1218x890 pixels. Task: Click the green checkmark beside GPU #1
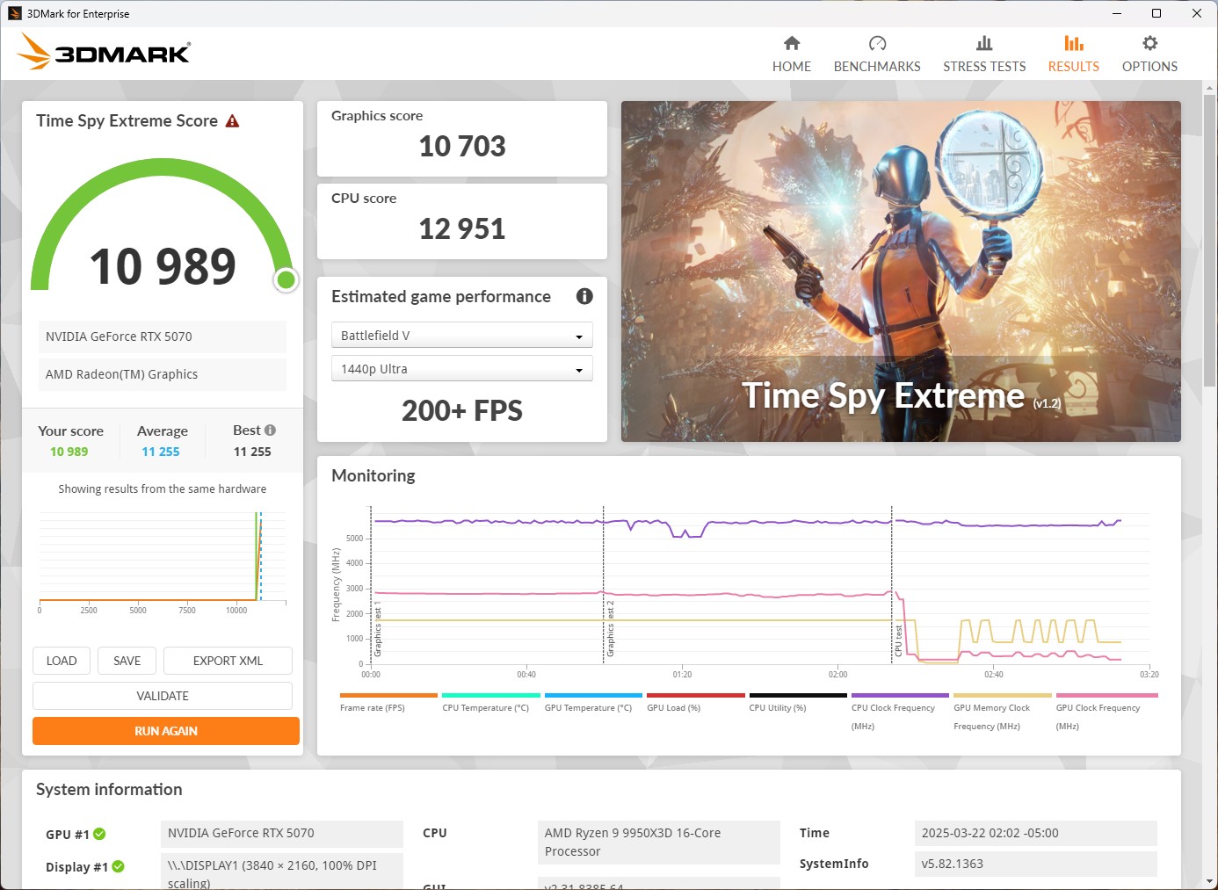[100, 834]
